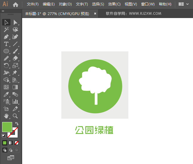Select the Symbol Sprayer tool
The width and height of the screenshot is (193, 164).
6,102
